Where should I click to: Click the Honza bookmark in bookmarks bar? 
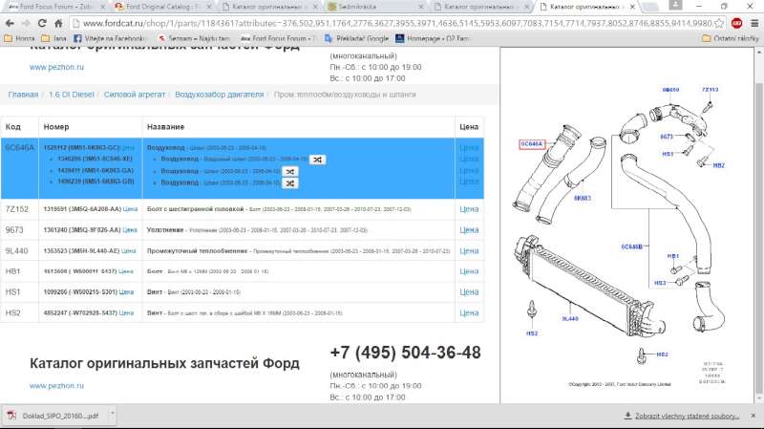20,38
